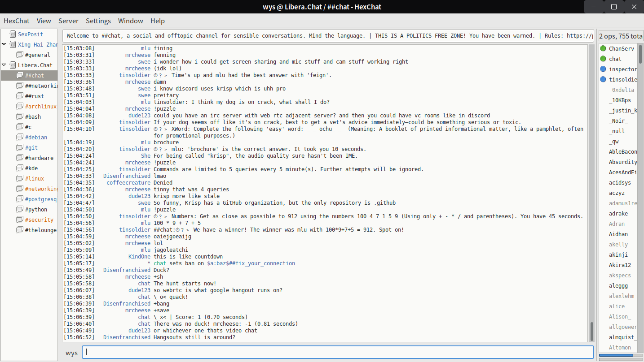Click the channel icon beside ##rust

[x=19, y=96]
